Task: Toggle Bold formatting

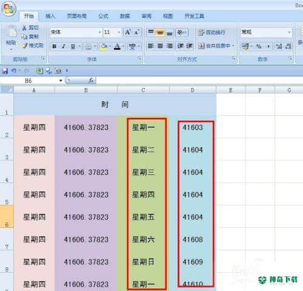Action: [55, 47]
